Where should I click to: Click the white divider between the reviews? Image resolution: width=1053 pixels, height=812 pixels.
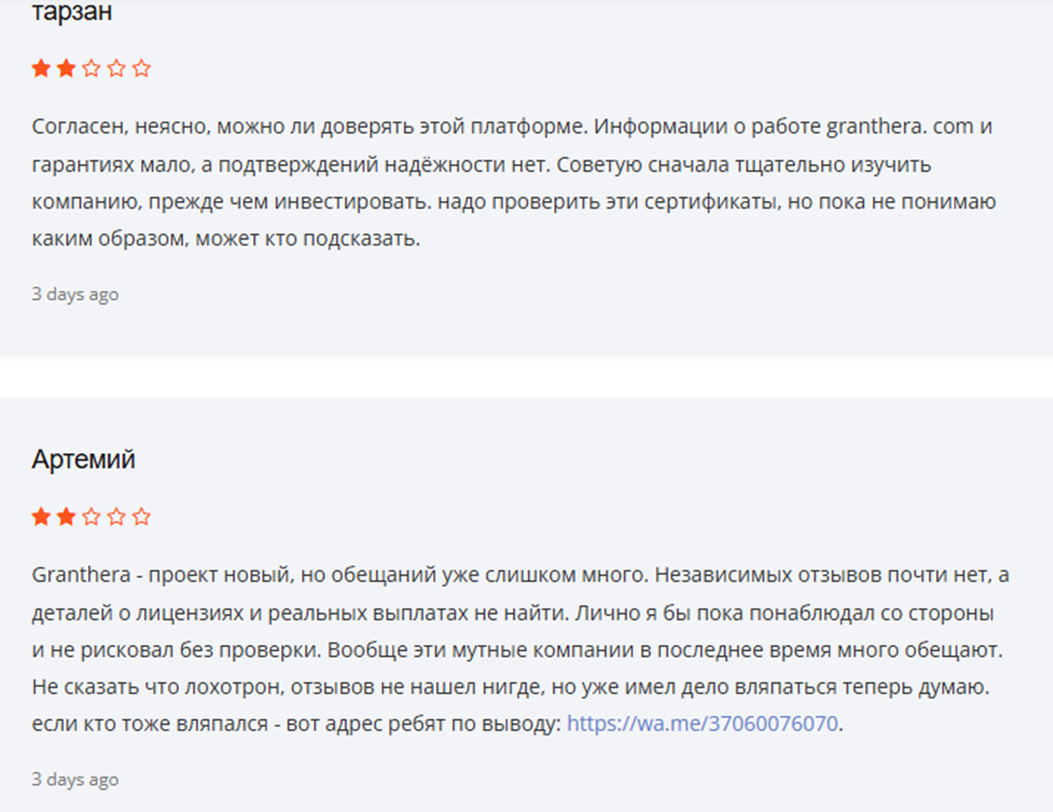(526, 377)
